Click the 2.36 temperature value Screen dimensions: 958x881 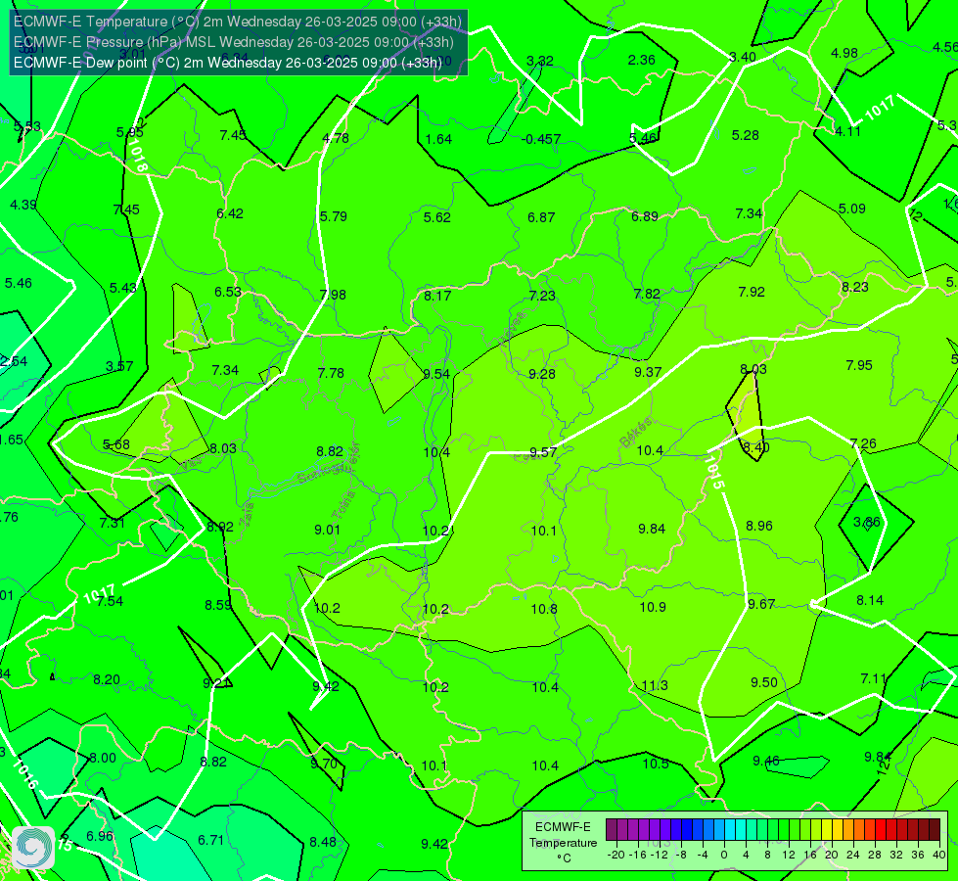tap(642, 60)
